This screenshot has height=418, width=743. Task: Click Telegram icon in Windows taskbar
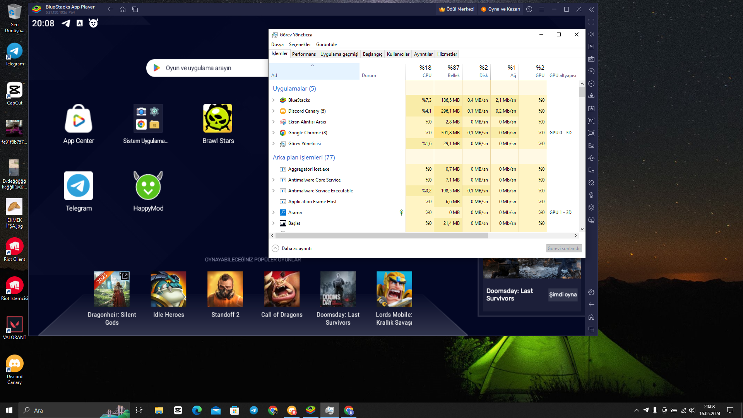(254, 410)
